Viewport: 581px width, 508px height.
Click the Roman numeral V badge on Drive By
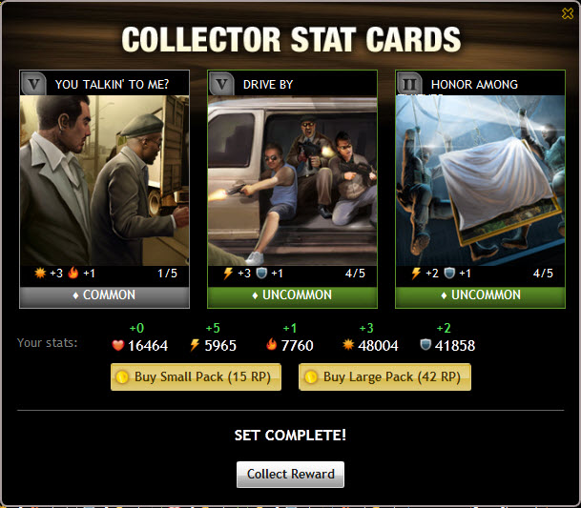pyautogui.click(x=221, y=84)
